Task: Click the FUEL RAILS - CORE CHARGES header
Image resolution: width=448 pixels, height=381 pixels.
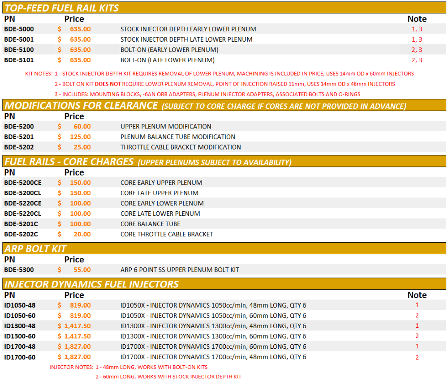Action: point(224,161)
